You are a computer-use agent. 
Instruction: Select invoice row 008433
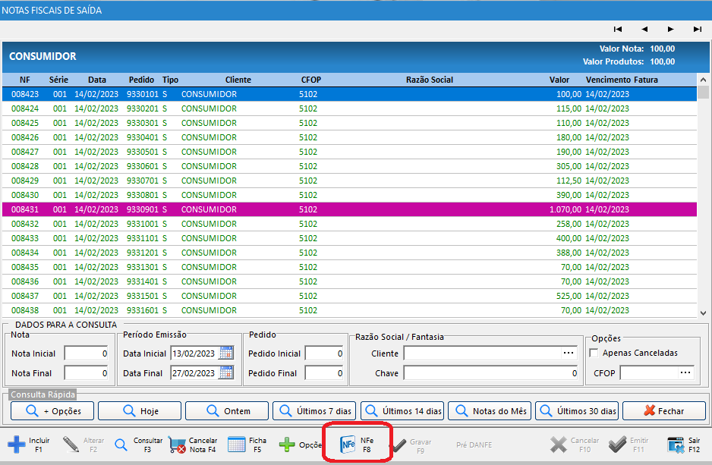[x=350, y=239]
